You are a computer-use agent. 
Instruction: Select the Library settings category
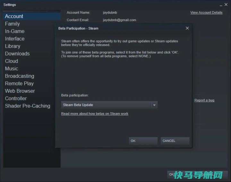pos(13,46)
